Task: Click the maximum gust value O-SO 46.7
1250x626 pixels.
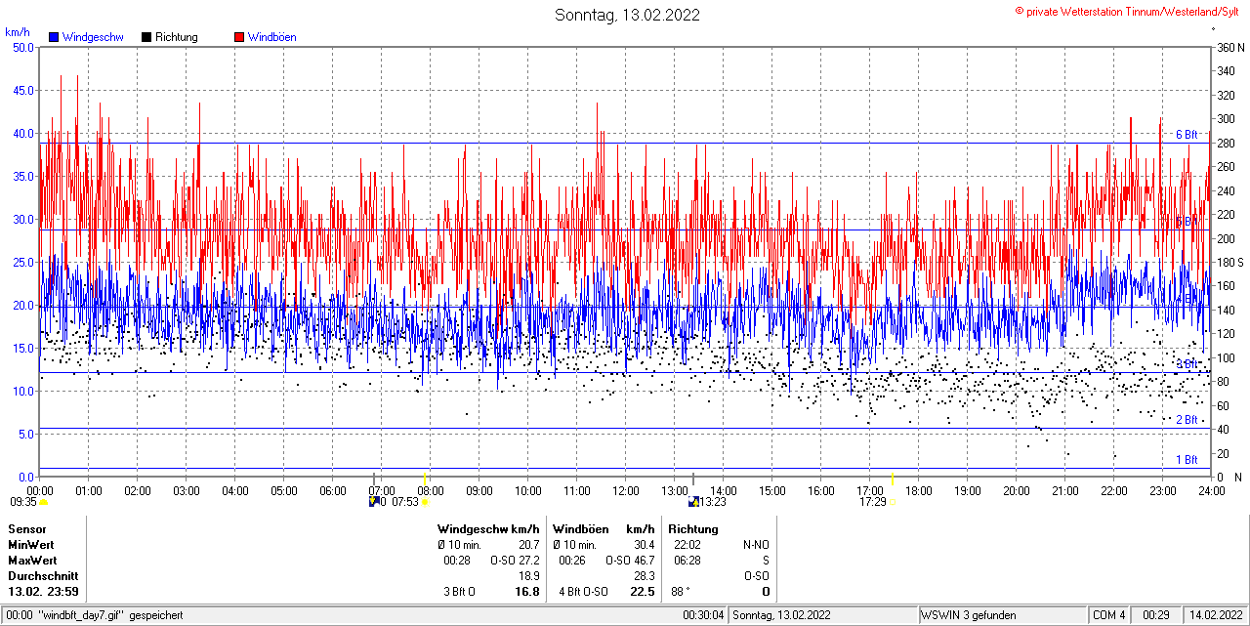Action: (631, 561)
